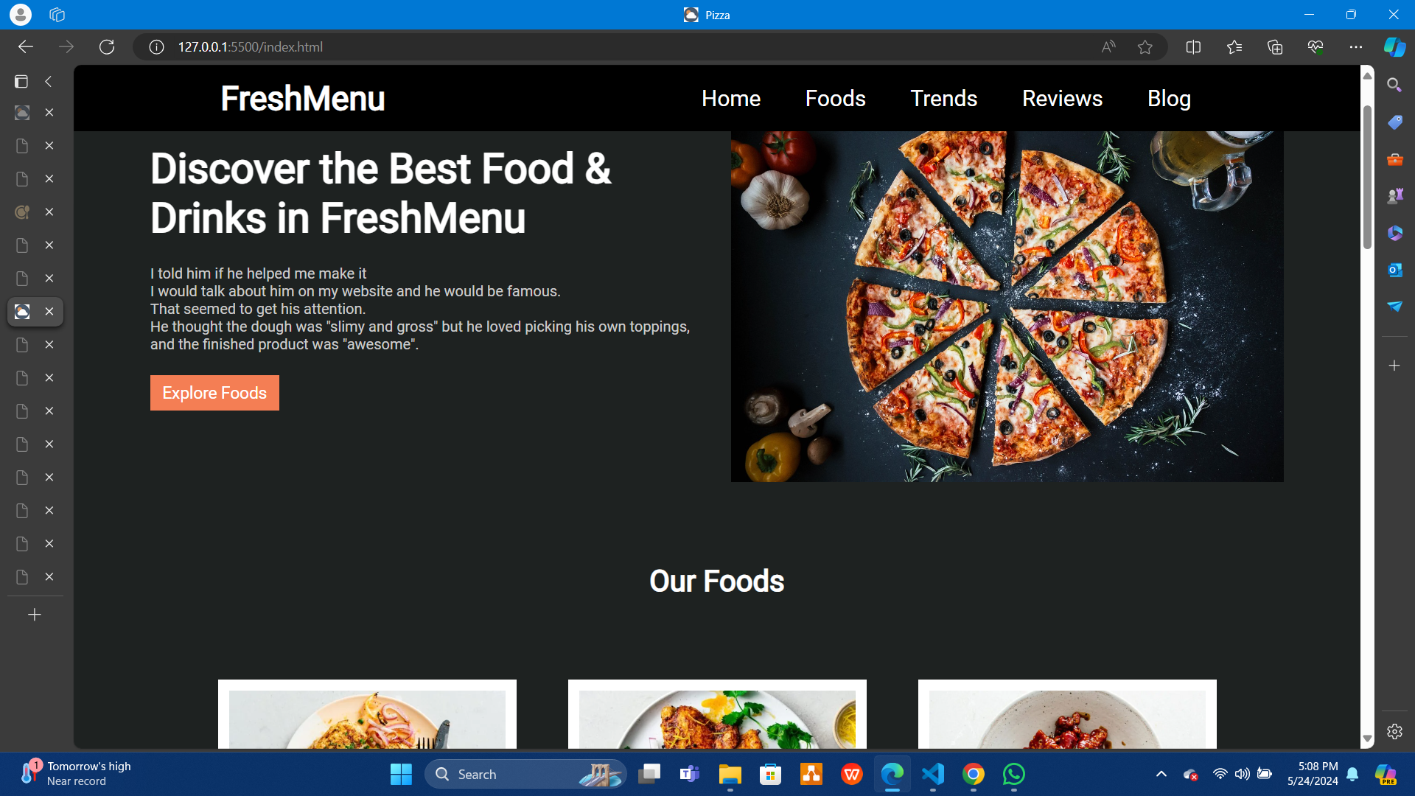Open split screen view icon
The height and width of the screenshot is (796, 1415).
tap(1193, 47)
